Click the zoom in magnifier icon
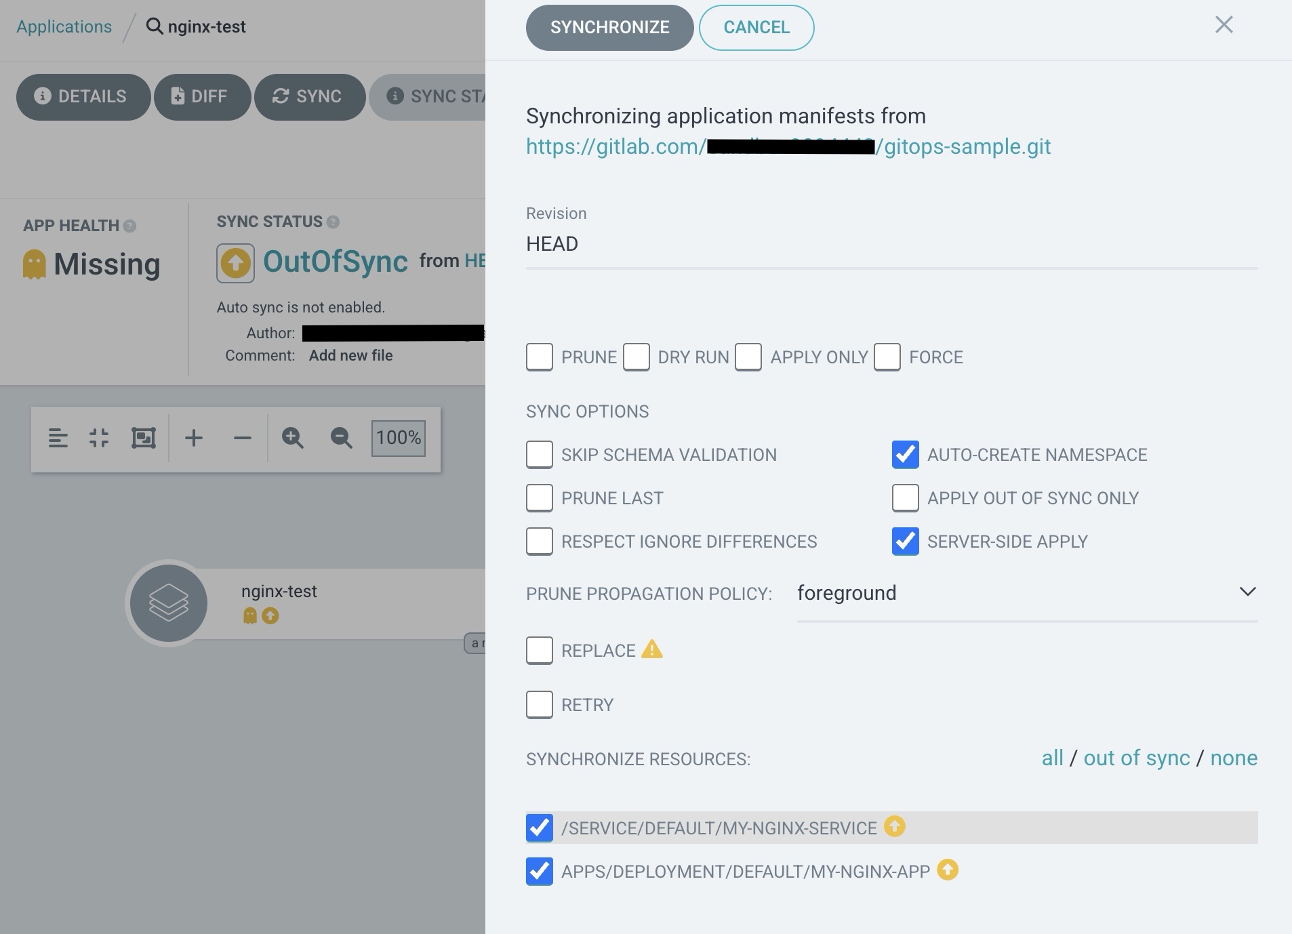This screenshot has height=934, width=1292. click(292, 438)
